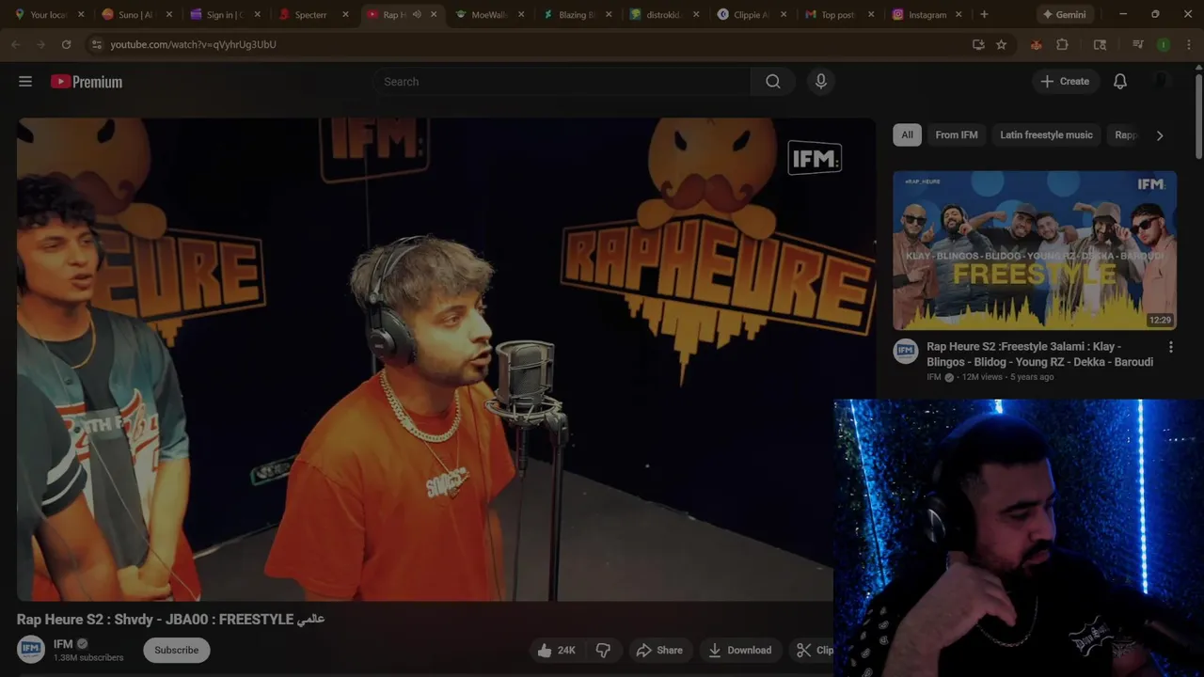Click the Chrome profile avatar

pyautogui.click(x=1164, y=44)
